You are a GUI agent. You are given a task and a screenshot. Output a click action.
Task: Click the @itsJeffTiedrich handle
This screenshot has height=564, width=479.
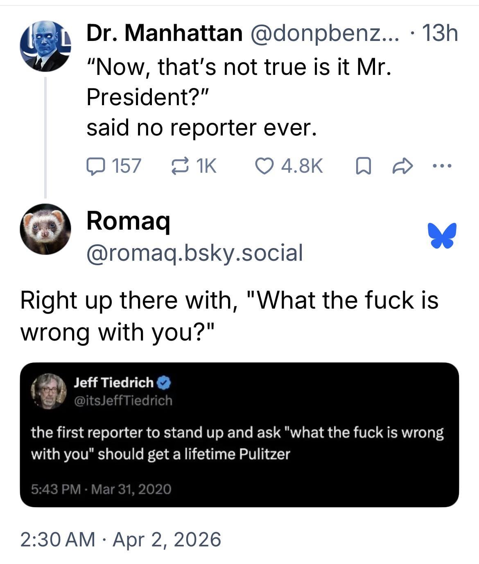(x=123, y=400)
